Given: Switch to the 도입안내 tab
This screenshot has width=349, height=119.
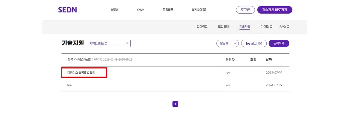Looking at the screenshot, I should 223,27.
